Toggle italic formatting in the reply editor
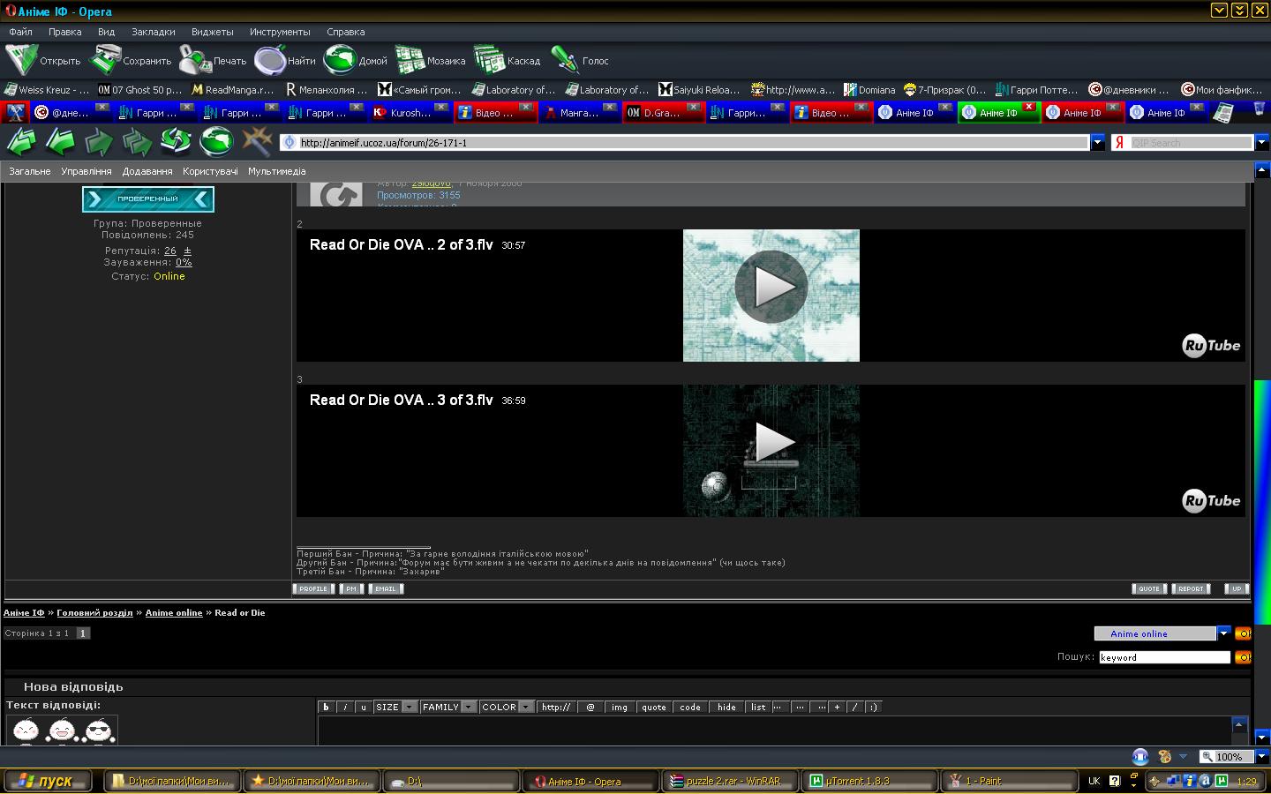The width and height of the screenshot is (1271, 794). coord(344,707)
